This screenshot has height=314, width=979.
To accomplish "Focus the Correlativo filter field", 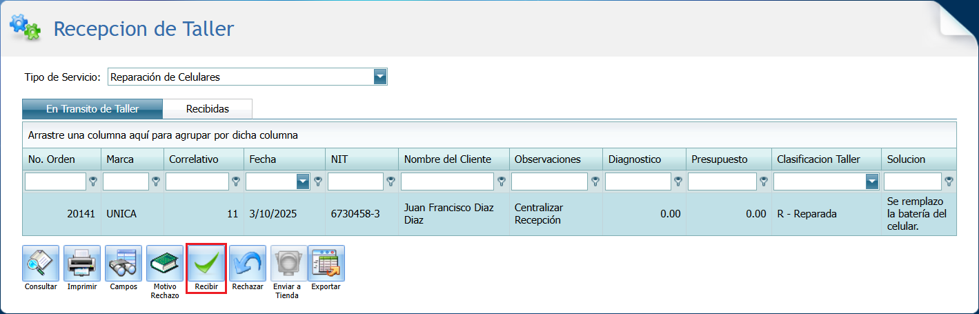I will point(197,181).
